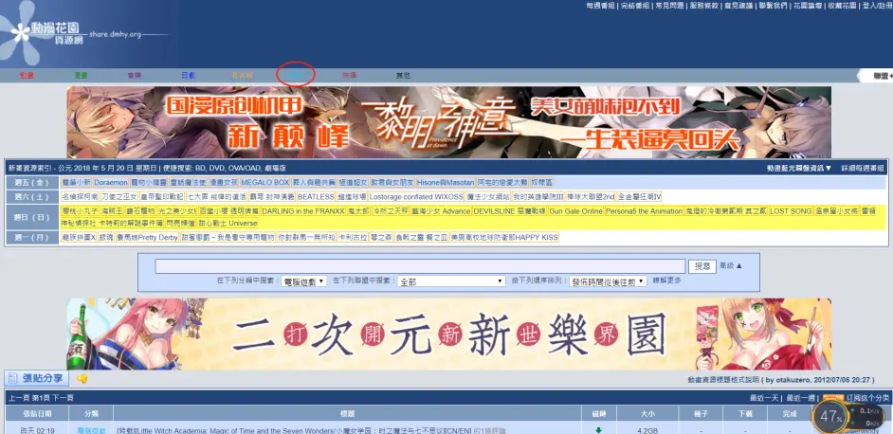Open the RAW category tab
Screen dimensions: 893x434
[x=242, y=75]
